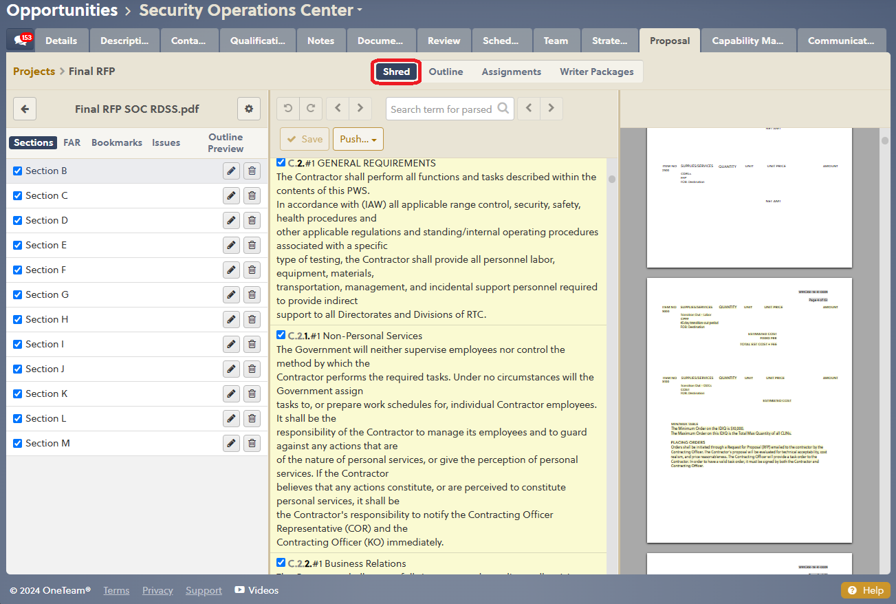896x604 pixels.
Task: Edit Section K with pencil icon
Action: (x=231, y=394)
